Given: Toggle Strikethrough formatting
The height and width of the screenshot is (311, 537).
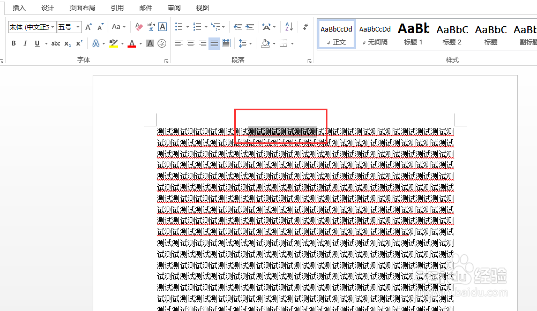Looking at the screenshot, I should coord(56,43).
